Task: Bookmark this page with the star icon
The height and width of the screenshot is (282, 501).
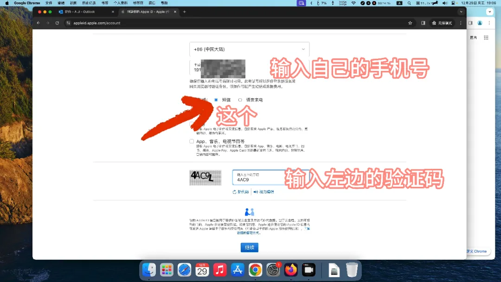Action: tap(410, 23)
